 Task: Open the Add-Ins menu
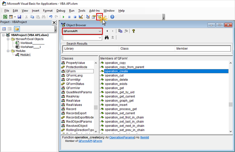(x=94, y=11)
